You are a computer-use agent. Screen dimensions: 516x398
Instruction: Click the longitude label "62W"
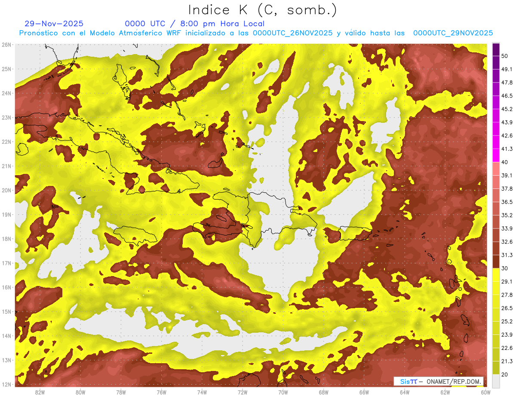pos(445,392)
